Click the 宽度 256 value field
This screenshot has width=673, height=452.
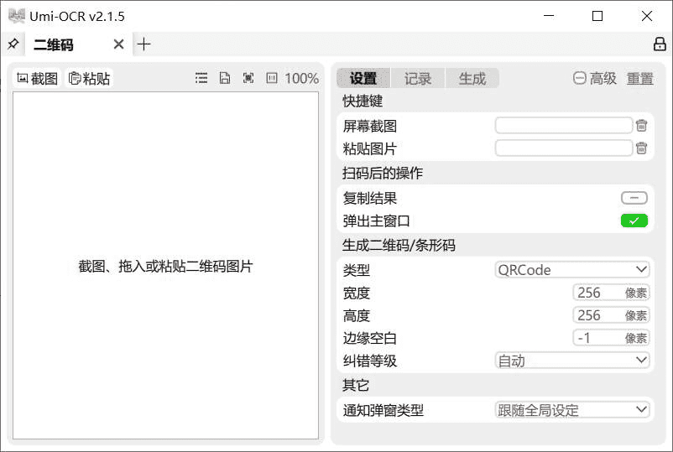click(611, 293)
